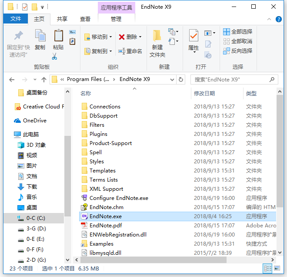Click the Paste clipboard icon

(58, 35)
